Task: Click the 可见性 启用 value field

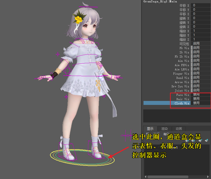Action: coord(201,44)
